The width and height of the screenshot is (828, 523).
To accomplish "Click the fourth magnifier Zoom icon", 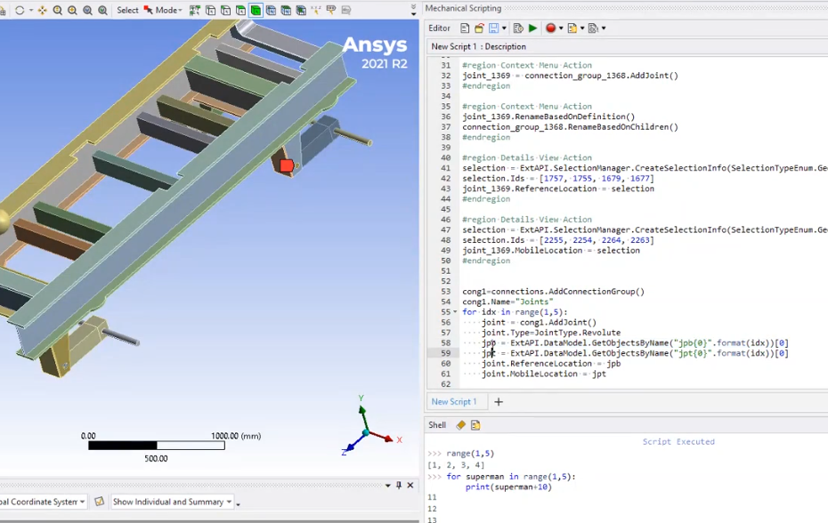I will [x=103, y=10].
